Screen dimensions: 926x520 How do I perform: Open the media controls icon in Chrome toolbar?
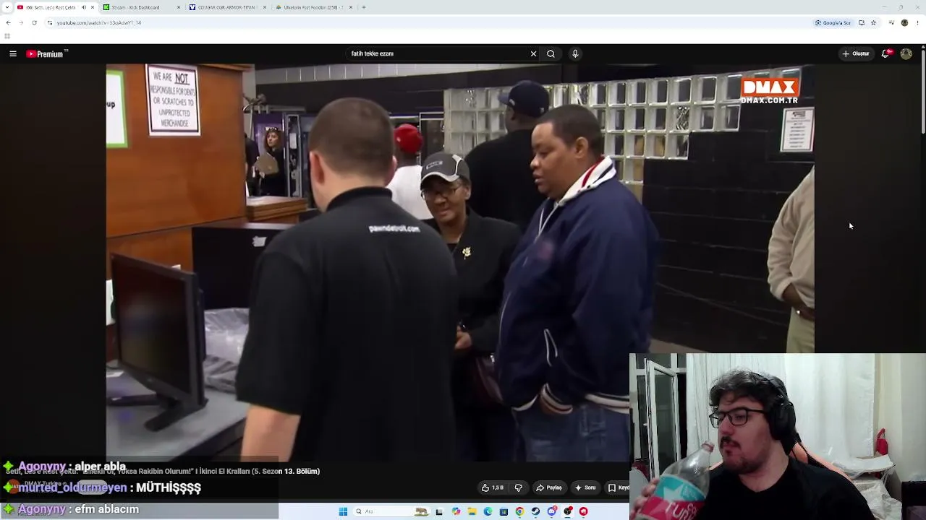(890, 22)
